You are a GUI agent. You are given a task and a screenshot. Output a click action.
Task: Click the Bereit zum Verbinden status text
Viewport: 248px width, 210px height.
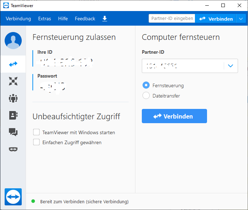pyautogui.click(x=84, y=201)
